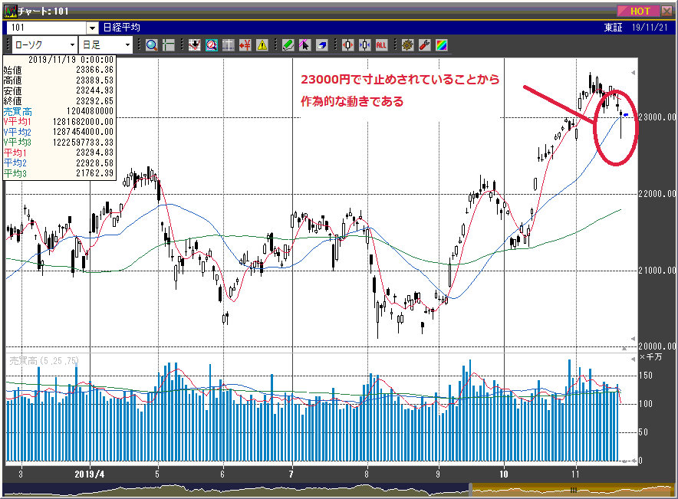
Task: Click the range handle on the overview strip
Action: tap(471, 490)
